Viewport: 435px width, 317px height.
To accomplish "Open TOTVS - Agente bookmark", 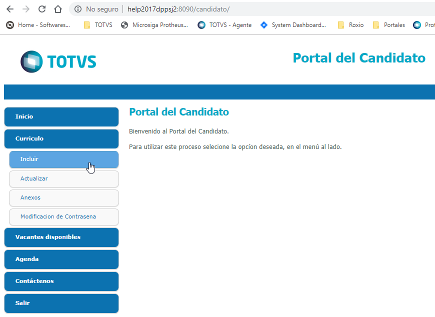I will [x=224, y=25].
